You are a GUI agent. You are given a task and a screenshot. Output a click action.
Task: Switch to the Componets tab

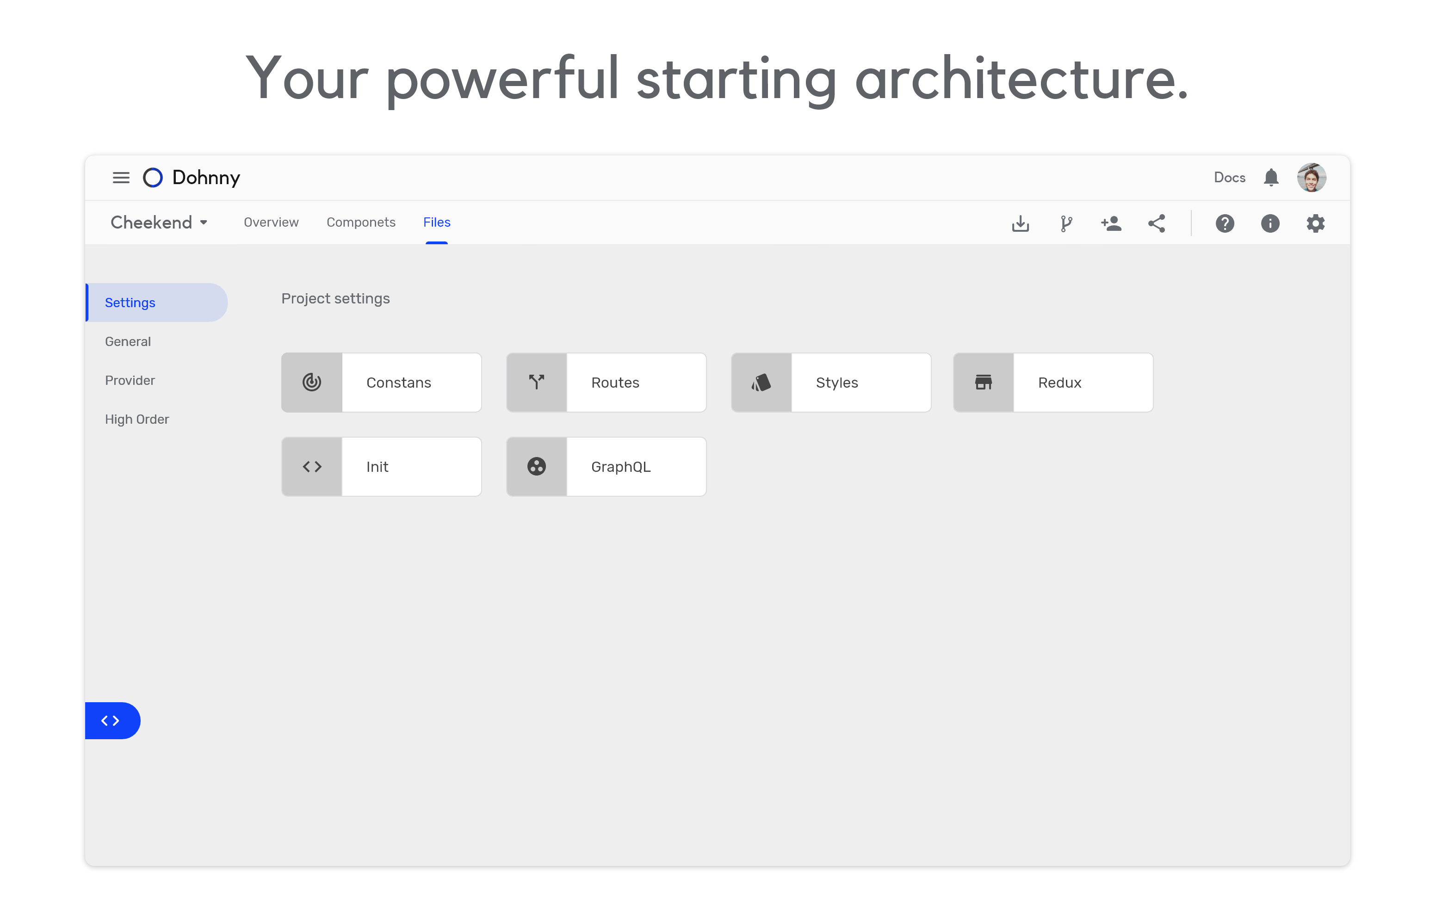[361, 223]
